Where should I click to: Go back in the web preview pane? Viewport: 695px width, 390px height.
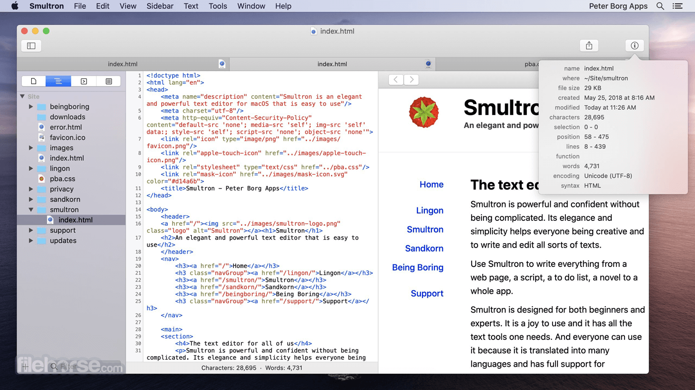(x=396, y=79)
